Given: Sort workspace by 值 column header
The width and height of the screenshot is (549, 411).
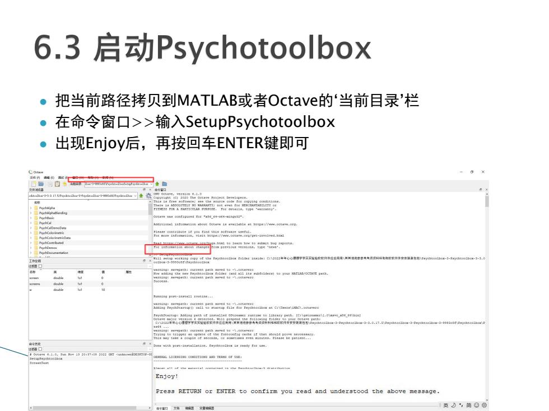Looking at the screenshot, I should (x=103, y=272).
